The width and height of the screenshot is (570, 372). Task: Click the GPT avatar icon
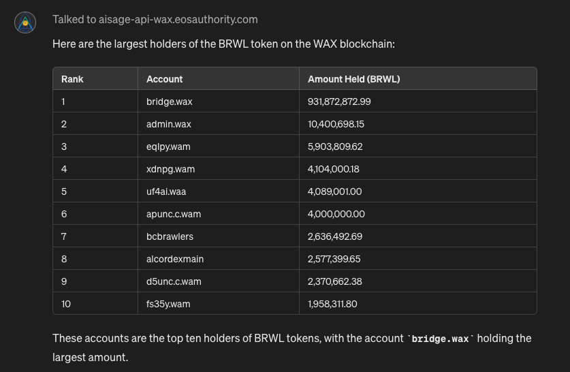(x=25, y=22)
